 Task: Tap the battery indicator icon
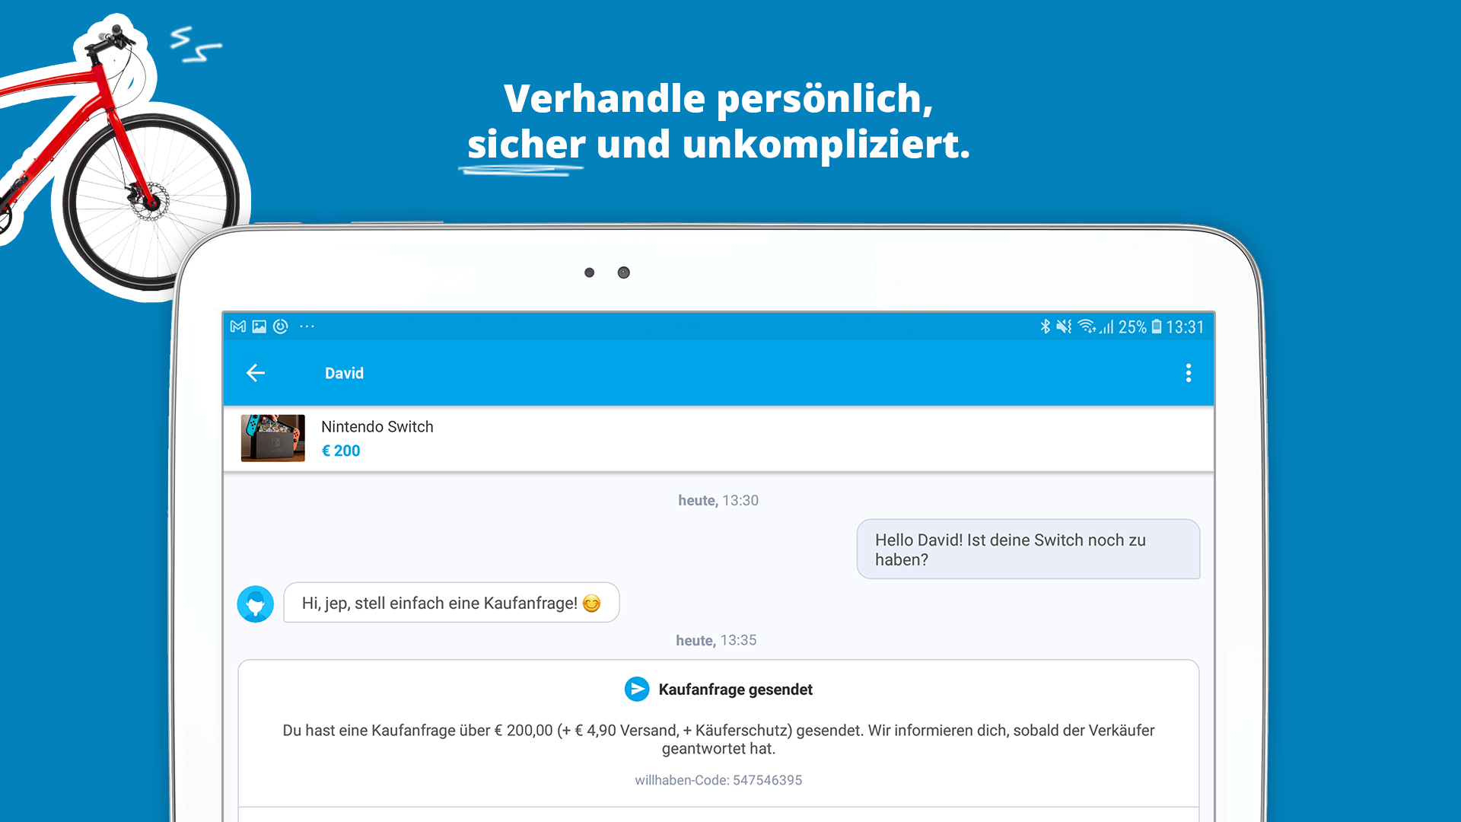tap(1157, 327)
